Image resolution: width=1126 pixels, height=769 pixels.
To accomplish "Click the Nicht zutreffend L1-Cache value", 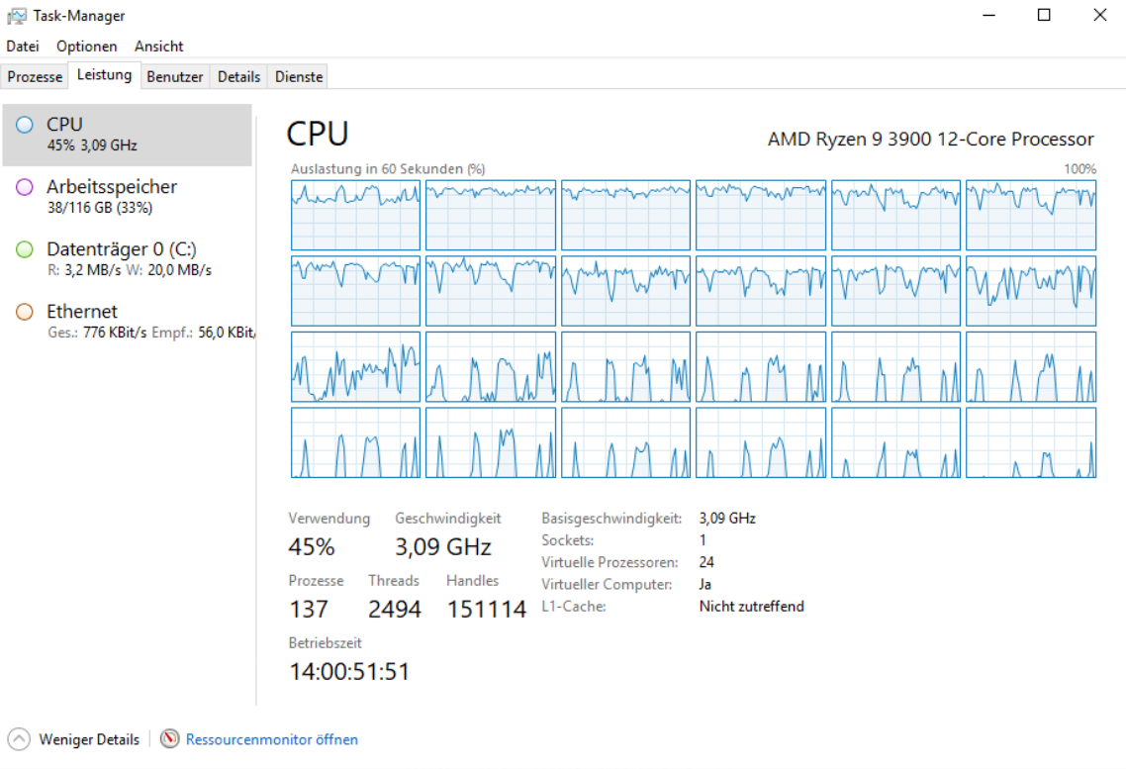I will click(751, 607).
